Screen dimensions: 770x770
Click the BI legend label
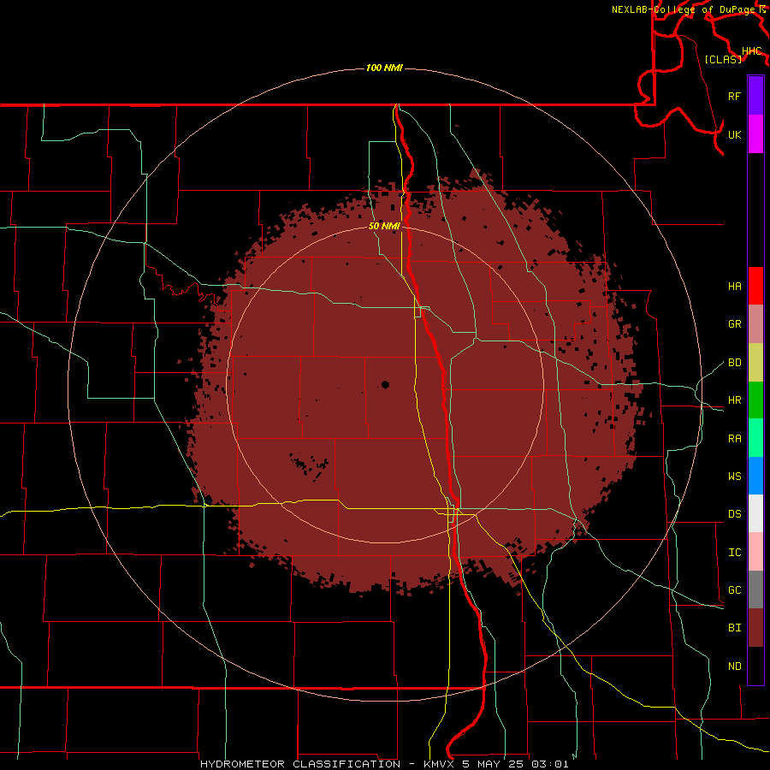pyautogui.click(x=734, y=628)
